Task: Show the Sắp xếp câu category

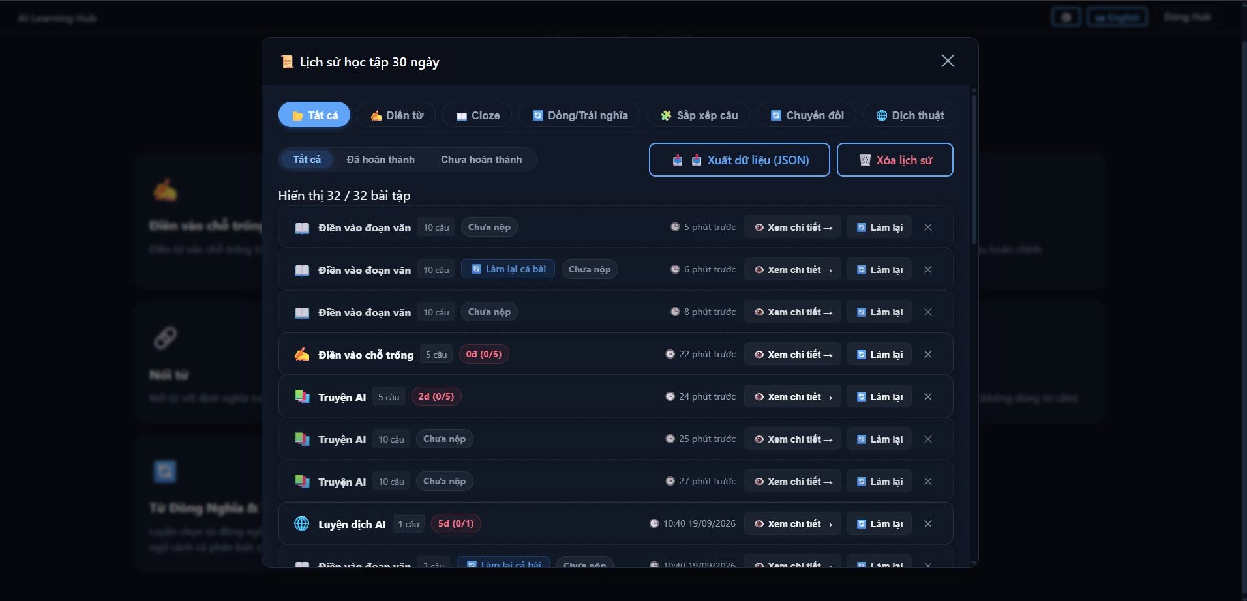Action: 699,115
